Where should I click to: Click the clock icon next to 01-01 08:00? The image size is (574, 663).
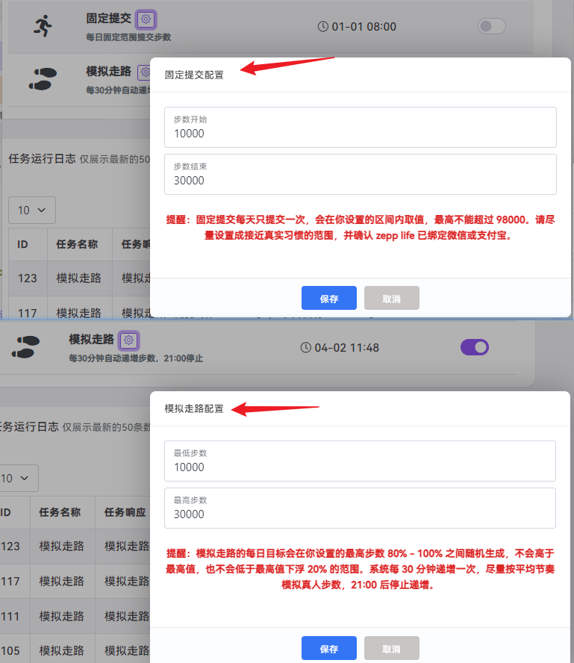323,27
